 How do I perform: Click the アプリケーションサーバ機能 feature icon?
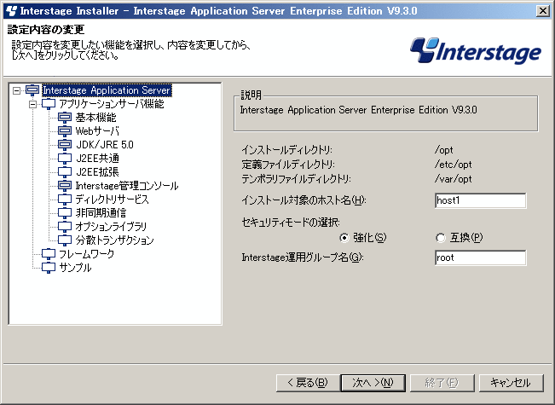49,104
